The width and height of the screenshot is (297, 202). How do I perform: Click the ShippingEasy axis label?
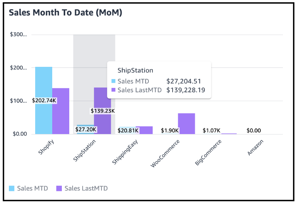coord(125,152)
